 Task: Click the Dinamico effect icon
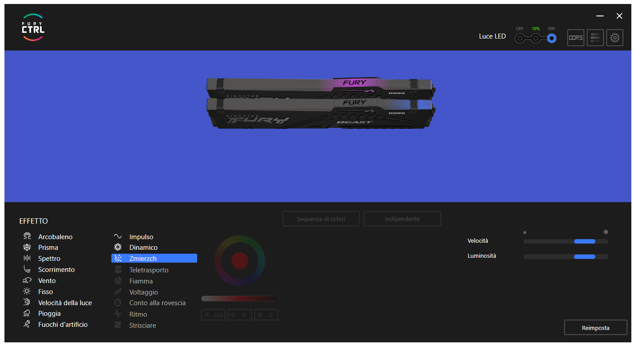point(118,247)
